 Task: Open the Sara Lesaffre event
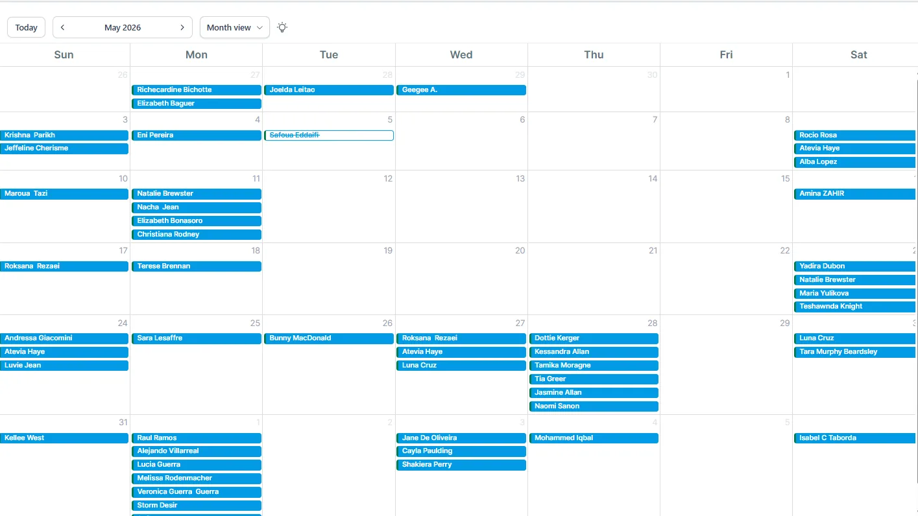pos(197,338)
